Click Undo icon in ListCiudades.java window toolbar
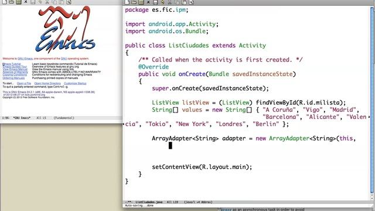Screen dimensions: 375x211 pos(163,2)
